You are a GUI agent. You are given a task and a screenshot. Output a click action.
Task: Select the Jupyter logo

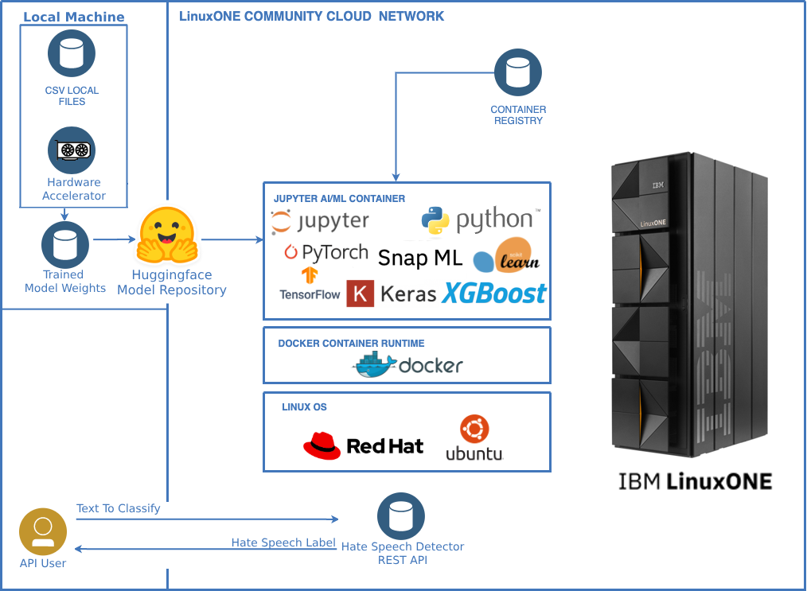[x=320, y=222]
